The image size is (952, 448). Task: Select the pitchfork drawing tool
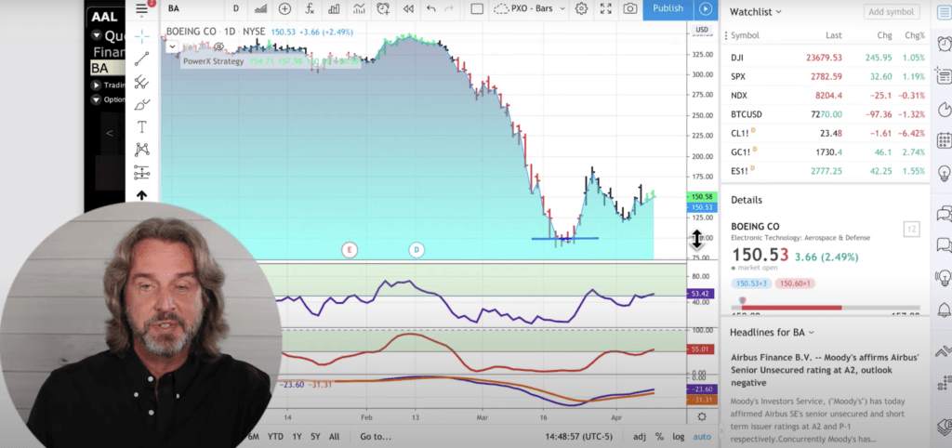pos(141,82)
